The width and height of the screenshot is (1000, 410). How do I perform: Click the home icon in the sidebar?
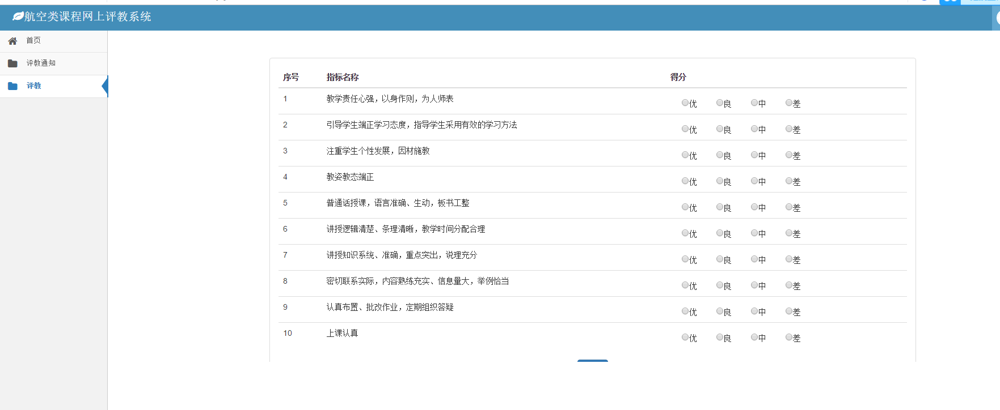12,41
